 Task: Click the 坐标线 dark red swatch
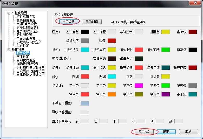(x=193, y=32)
